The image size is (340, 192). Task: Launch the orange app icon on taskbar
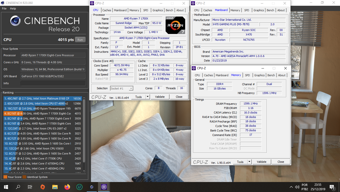point(43,187)
